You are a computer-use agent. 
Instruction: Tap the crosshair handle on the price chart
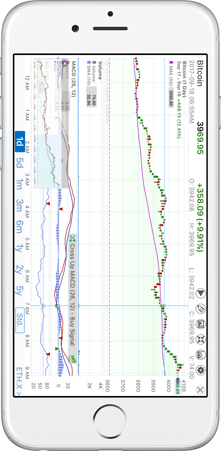click(165, 306)
